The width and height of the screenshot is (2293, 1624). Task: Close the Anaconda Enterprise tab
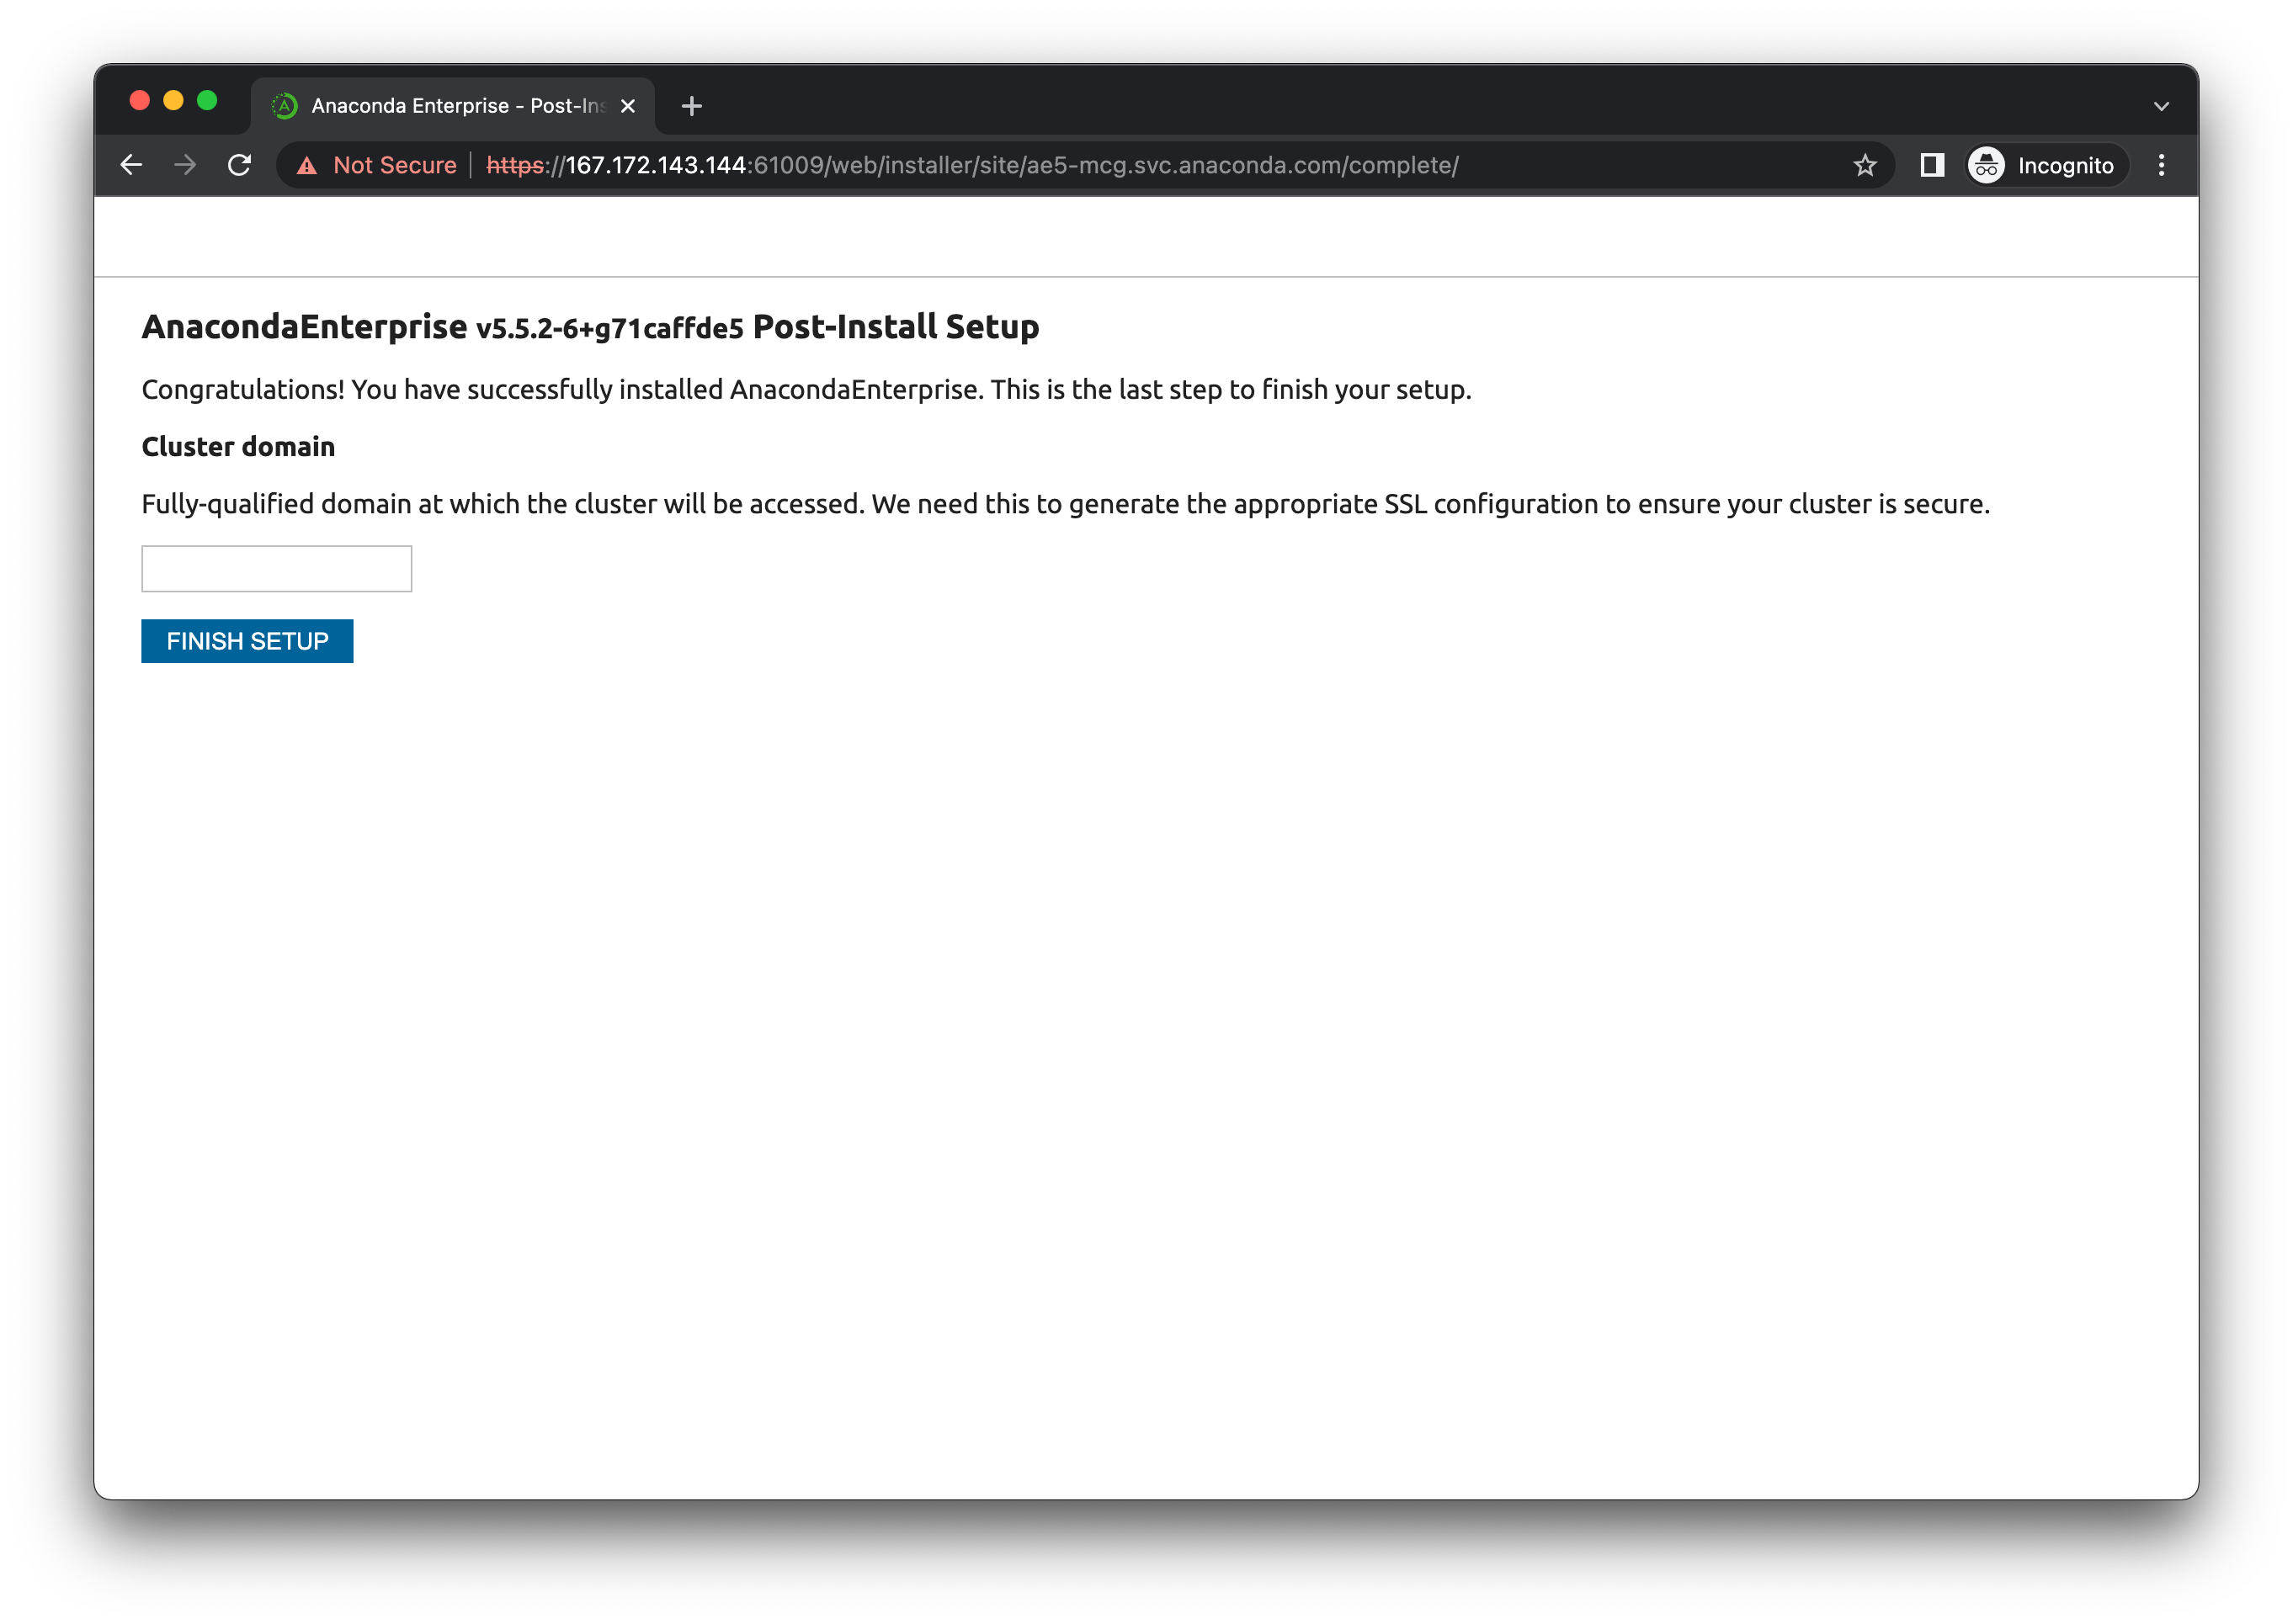pyautogui.click(x=628, y=106)
